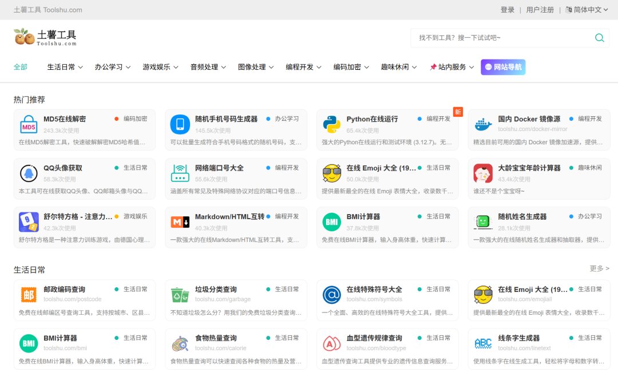This screenshot has height=376, width=618.
Task: Switch to the 全部 category tab
Action: click(x=20, y=67)
